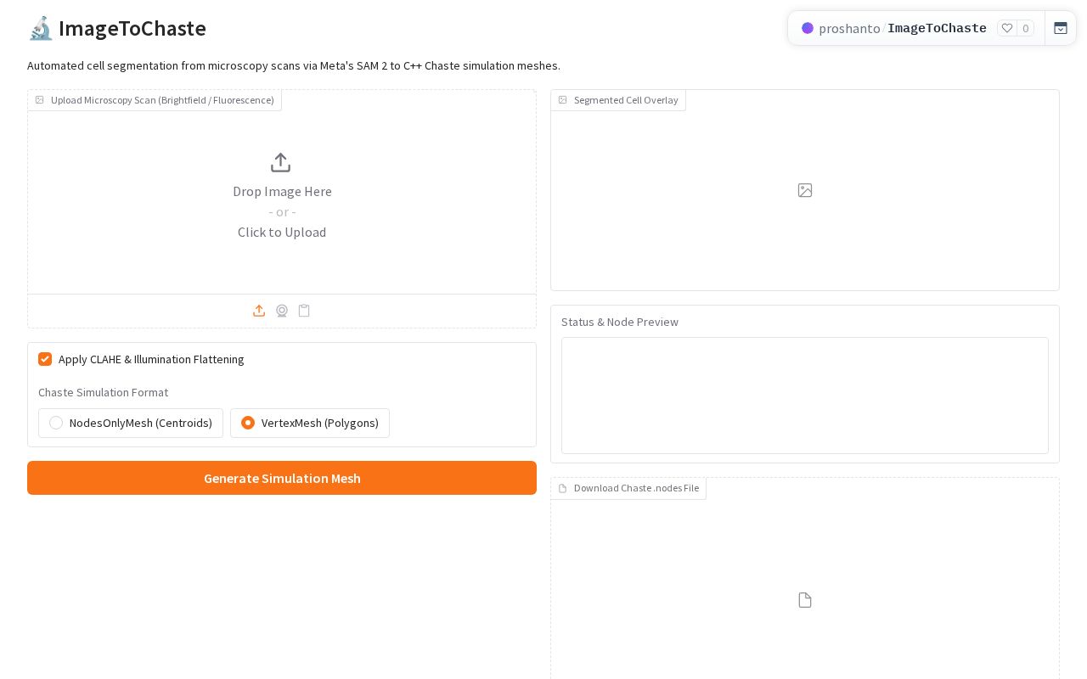This screenshot has height=679, width=1087.
Task: Click the Drop Image Here text
Action: 282,191
